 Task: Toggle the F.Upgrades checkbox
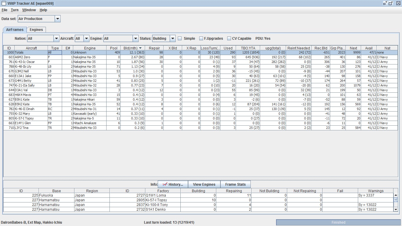point(201,39)
